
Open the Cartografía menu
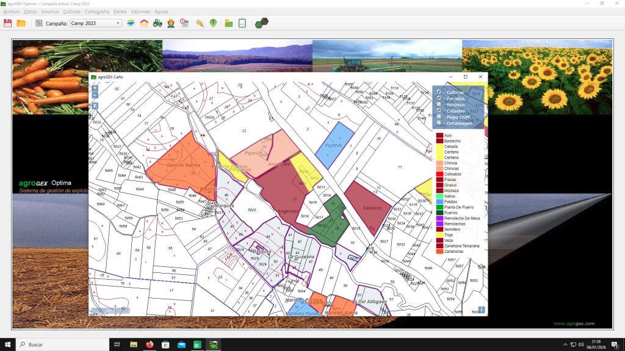pyautogui.click(x=97, y=12)
